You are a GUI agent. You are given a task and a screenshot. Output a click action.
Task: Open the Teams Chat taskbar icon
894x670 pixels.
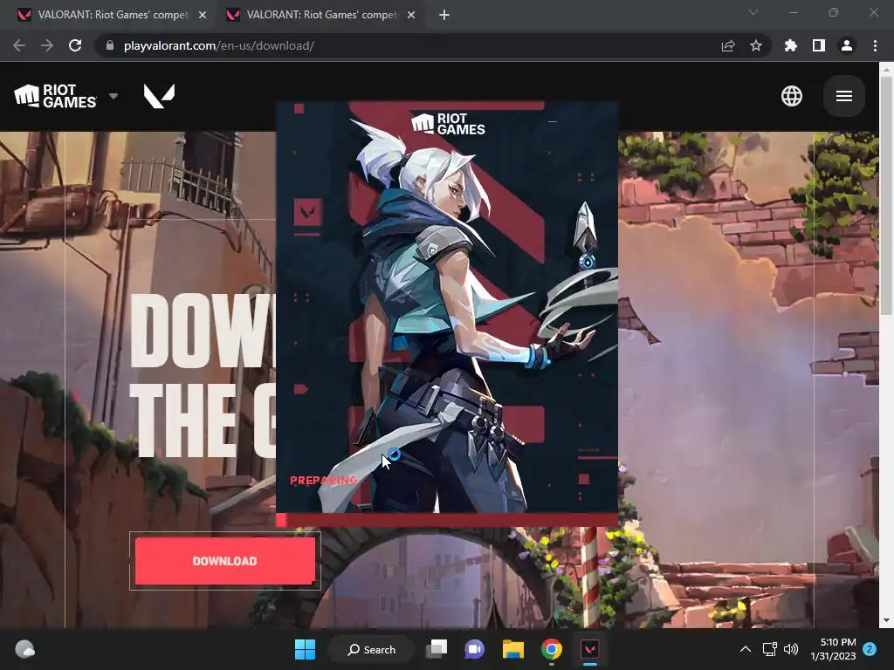coord(474,649)
